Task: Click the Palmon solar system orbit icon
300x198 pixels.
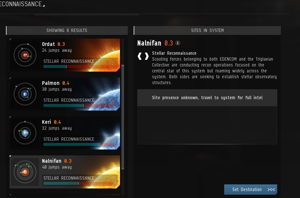Action: tap(25, 94)
